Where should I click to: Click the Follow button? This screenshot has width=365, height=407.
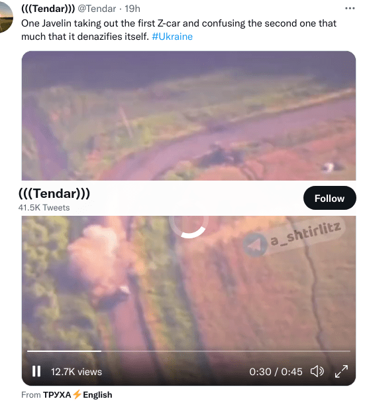(329, 198)
